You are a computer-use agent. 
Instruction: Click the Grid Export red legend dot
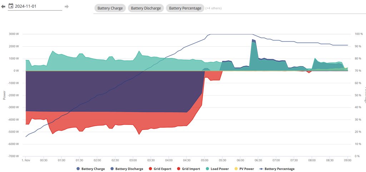[x=150, y=169]
